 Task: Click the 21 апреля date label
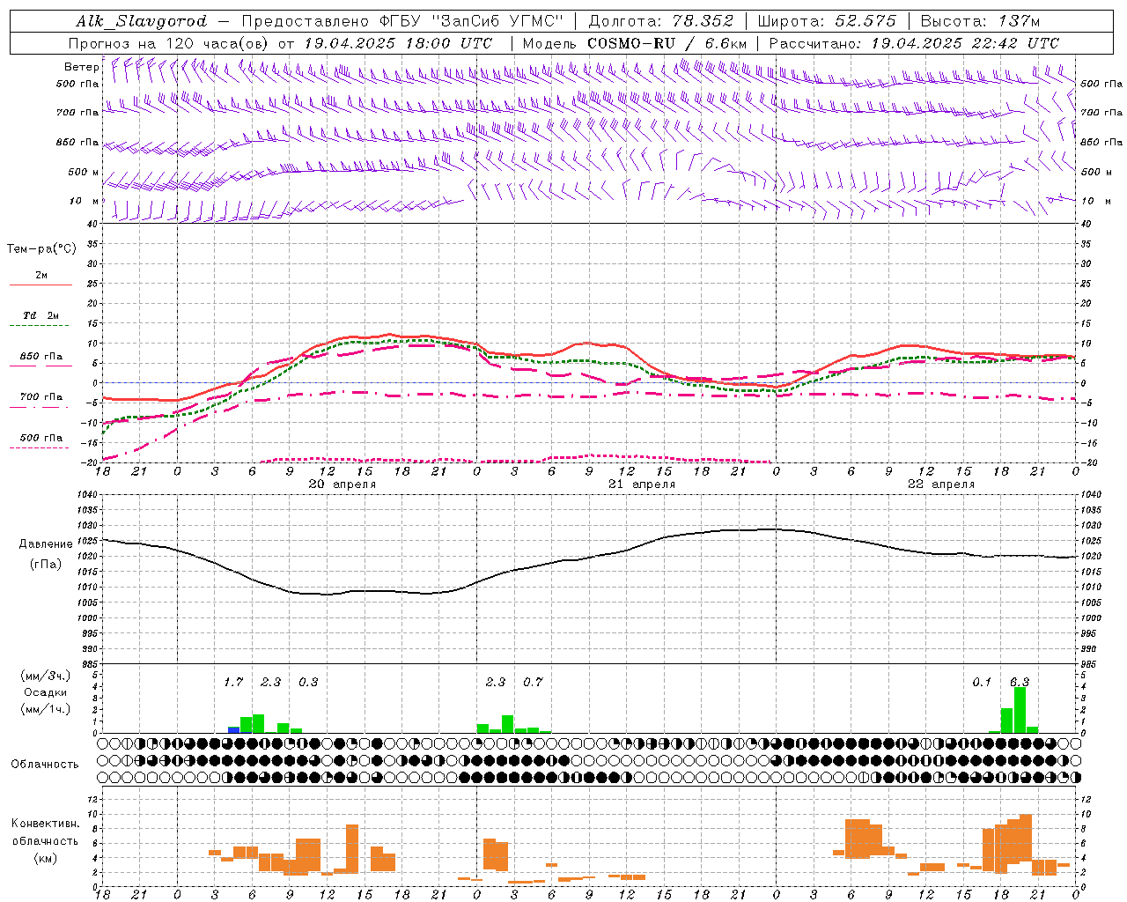coord(642,484)
